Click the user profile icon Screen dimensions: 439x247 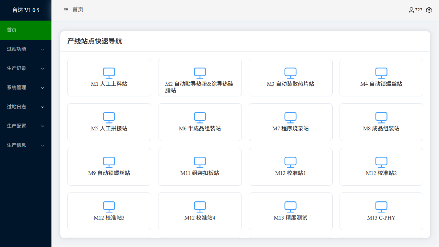(x=411, y=10)
